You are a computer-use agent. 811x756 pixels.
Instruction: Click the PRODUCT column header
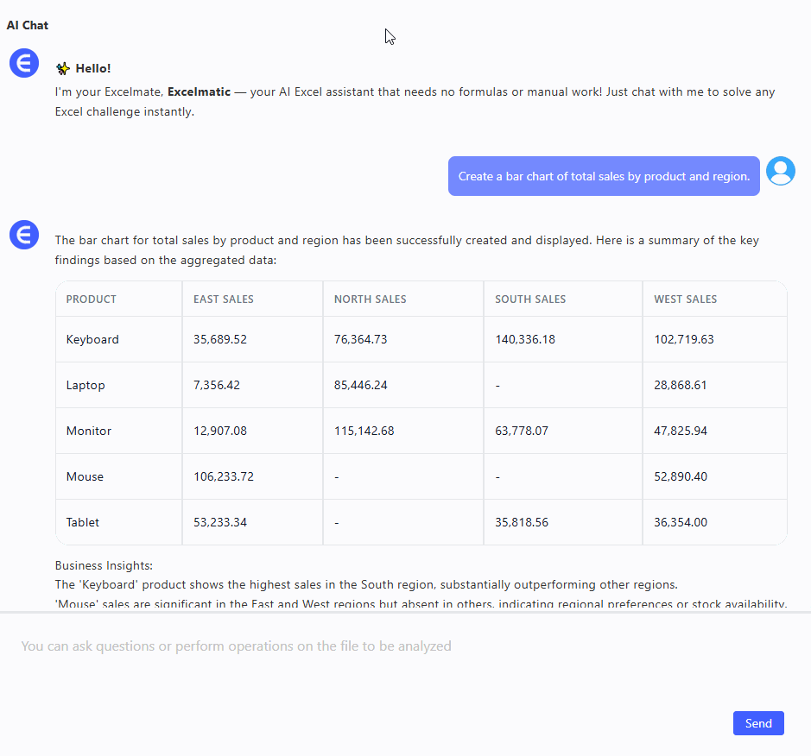tap(92, 299)
